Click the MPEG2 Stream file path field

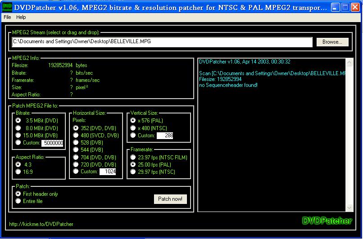coord(162,42)
